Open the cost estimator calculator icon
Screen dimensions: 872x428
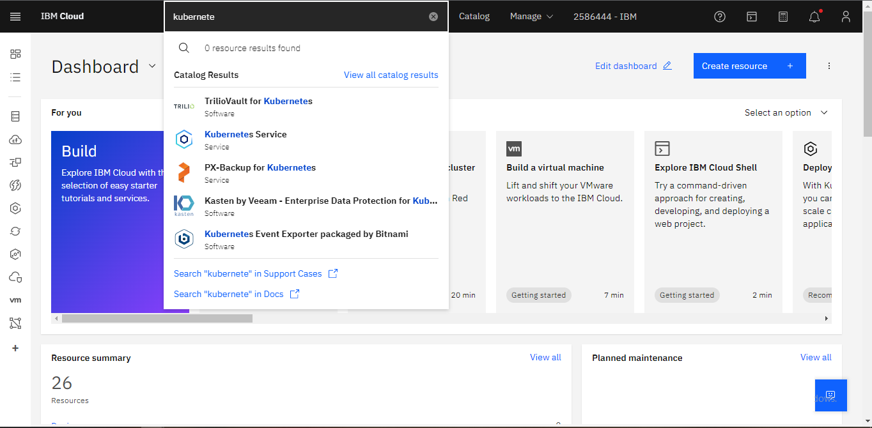(783, 17)
